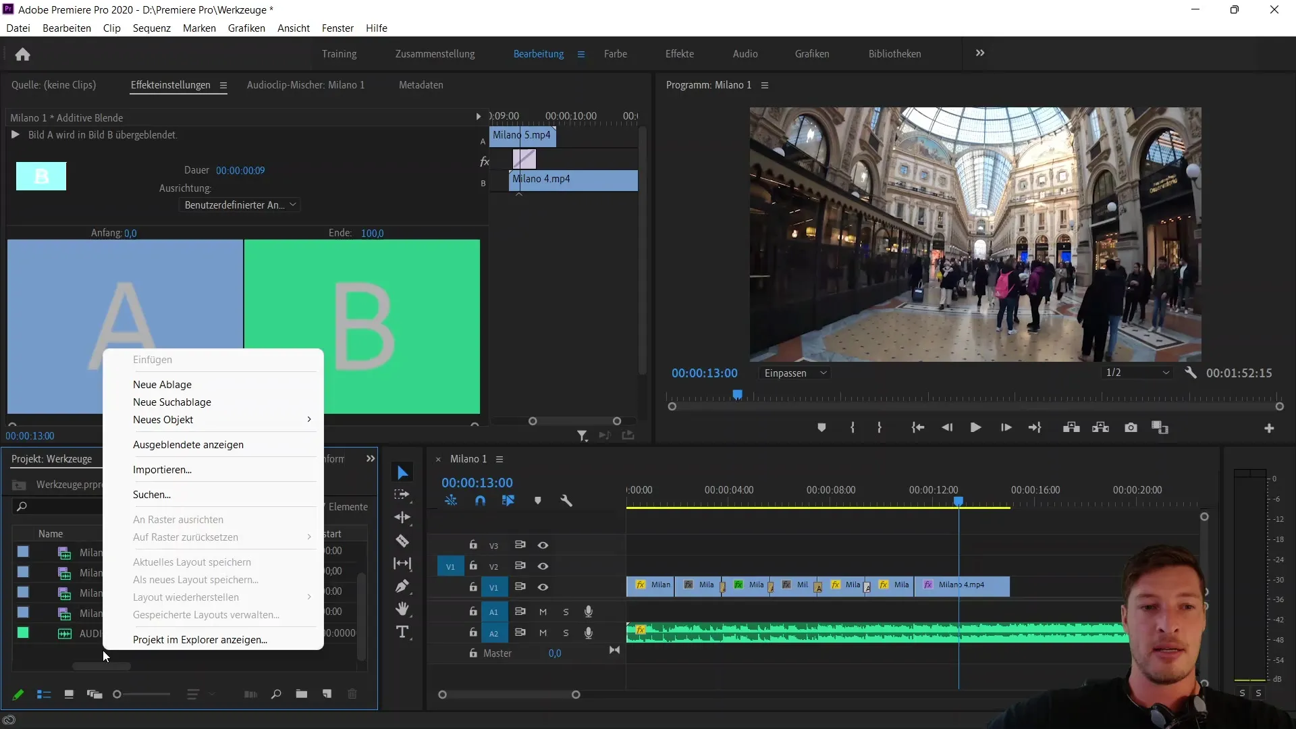Go to Out point
Screen dimensions: 1296x729
(1035, 428)
